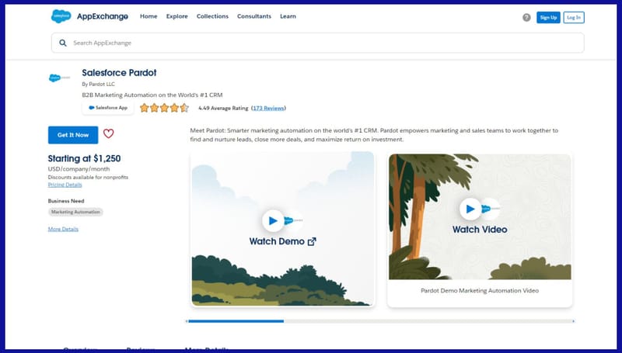Open the 173 Reviews link
Viewport: 622px width, 353px height.
[268, 108]
